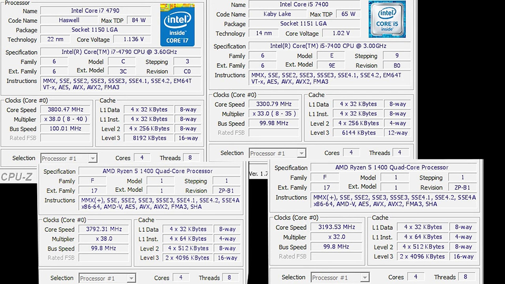Click Core Speed value for left Ryzen 5 1400
The width and height of the screenshot is (505, 284).
[104, 229]
